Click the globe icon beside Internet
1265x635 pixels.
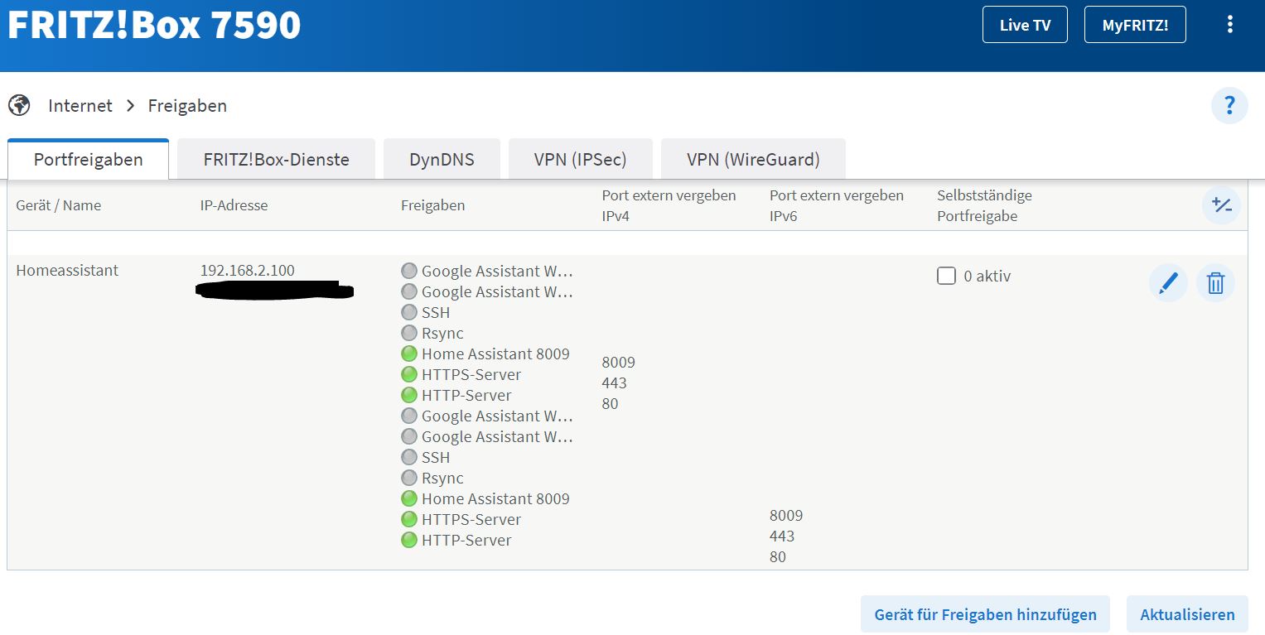point(19,106)
